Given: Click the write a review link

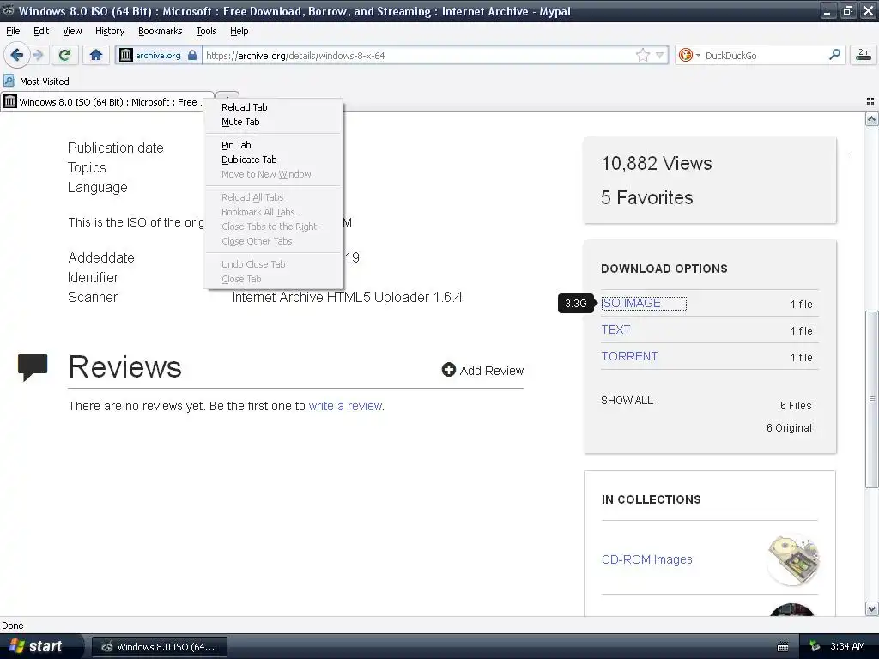Looking at the screenshot, I should pyautogui.click(x=345, y=406).
